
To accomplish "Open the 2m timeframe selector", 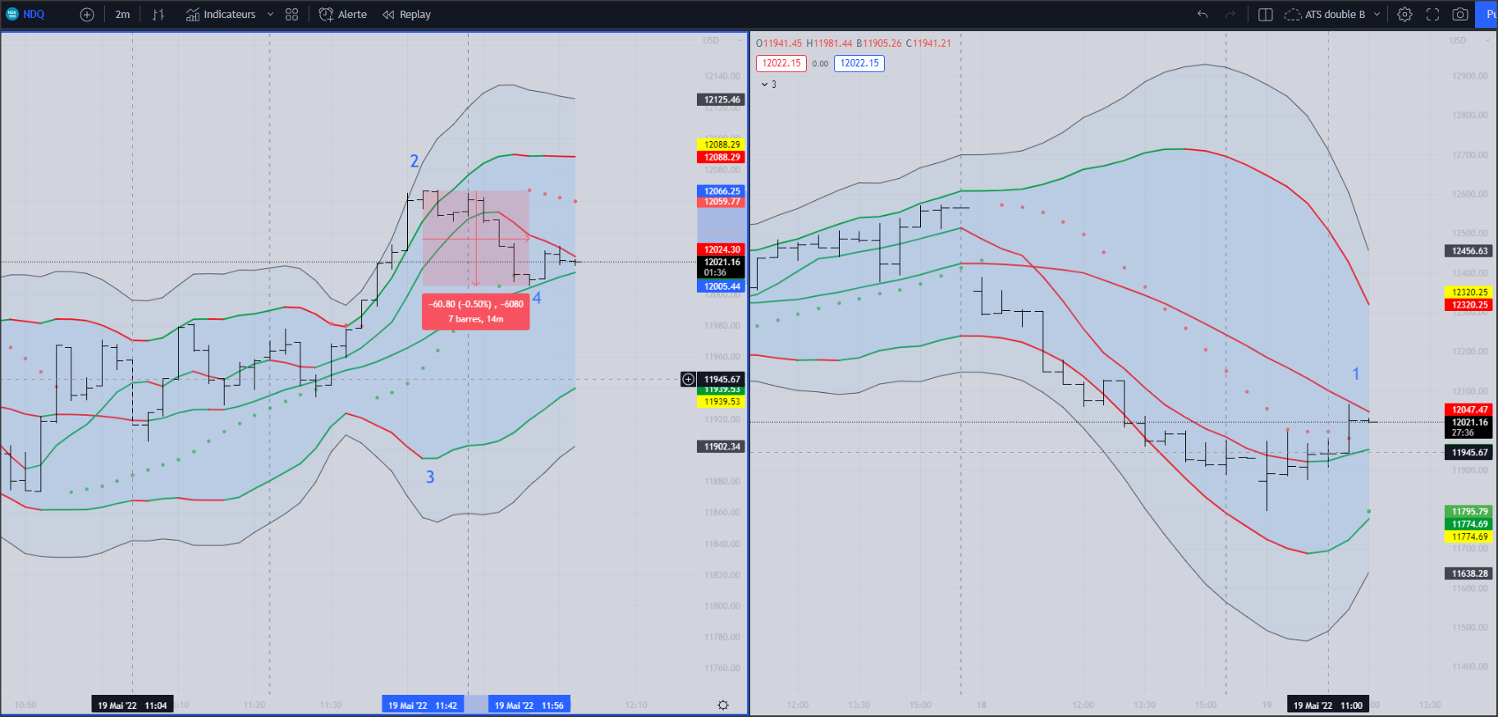I will 122,15.
